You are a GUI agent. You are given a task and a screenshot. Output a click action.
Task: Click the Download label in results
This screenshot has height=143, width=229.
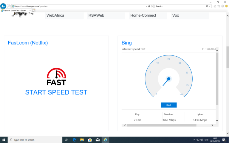(x=168, y=114)
